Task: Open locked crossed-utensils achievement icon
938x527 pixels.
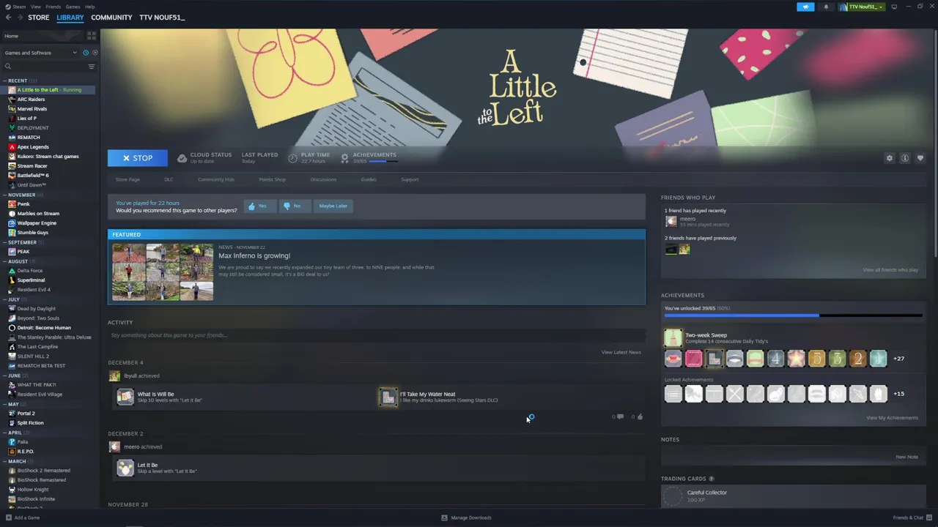Action: tap(734, 394)
